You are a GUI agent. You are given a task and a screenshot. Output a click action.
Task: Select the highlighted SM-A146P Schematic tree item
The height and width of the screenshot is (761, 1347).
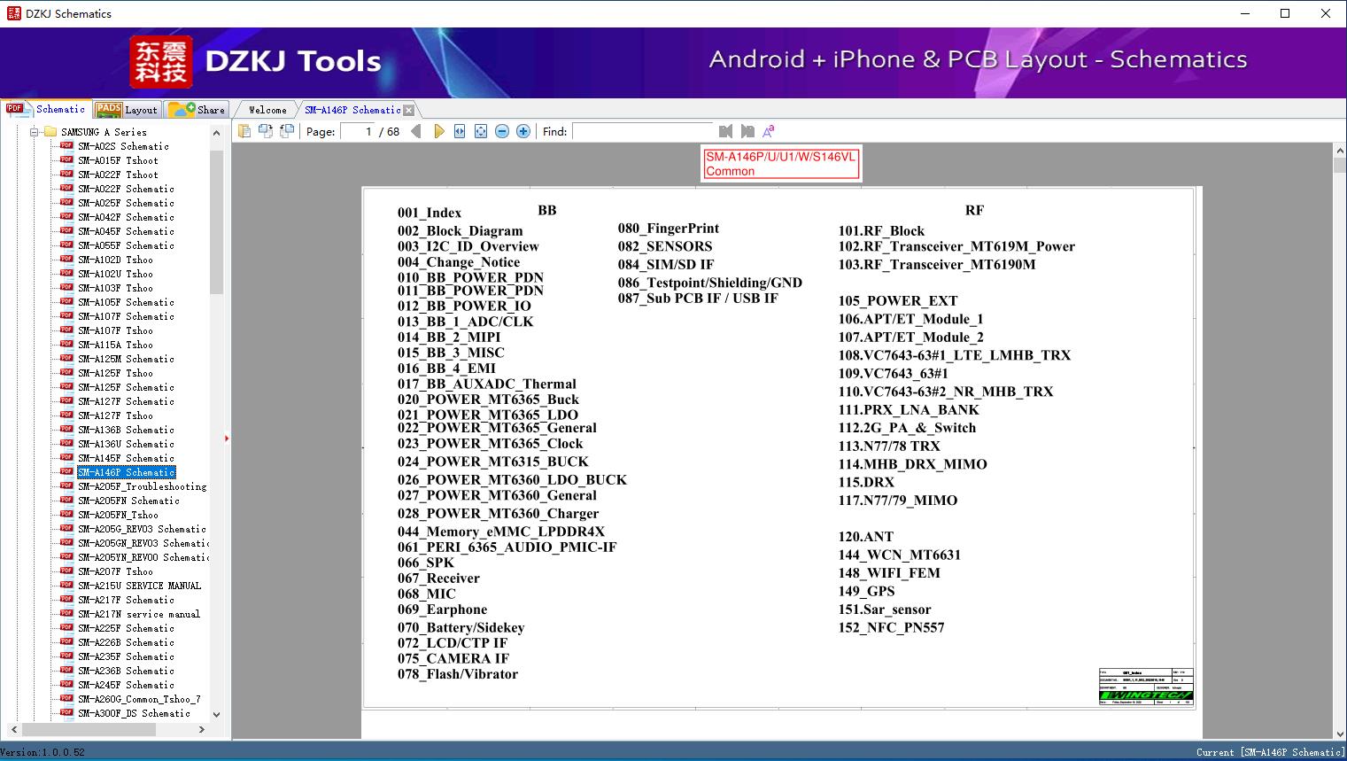pyautogui.click(x=126, y=472)
